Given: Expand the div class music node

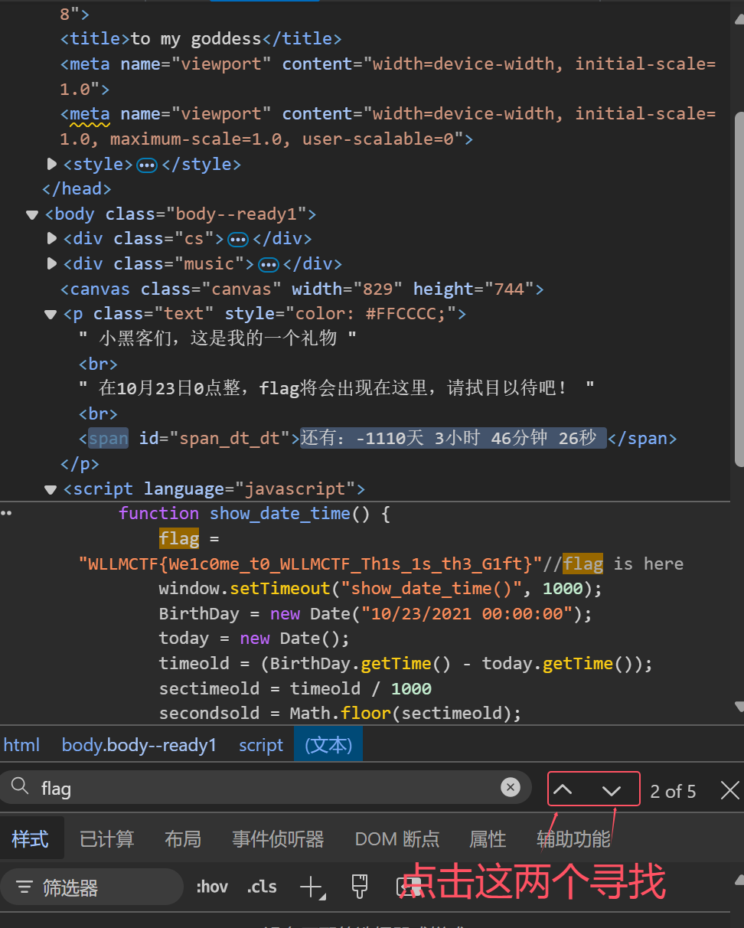Looking at the screenshot, I should click(x=51, y=263).
